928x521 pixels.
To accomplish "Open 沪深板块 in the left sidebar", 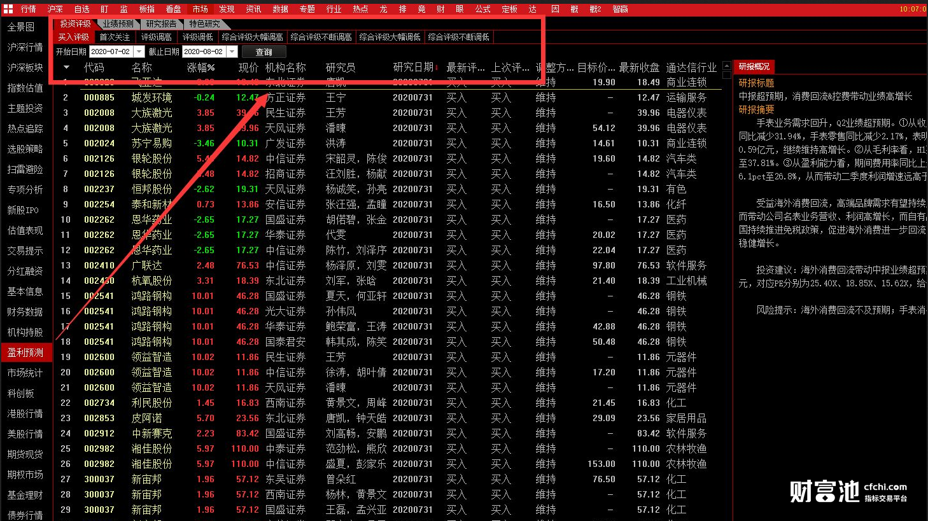I will point(25,67).
